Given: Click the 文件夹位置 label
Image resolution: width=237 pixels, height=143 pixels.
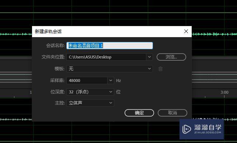Looking at the screenshot, I should pos(53,57).
